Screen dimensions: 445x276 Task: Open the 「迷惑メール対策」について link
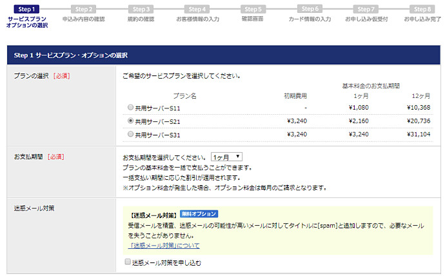[164, 246]
